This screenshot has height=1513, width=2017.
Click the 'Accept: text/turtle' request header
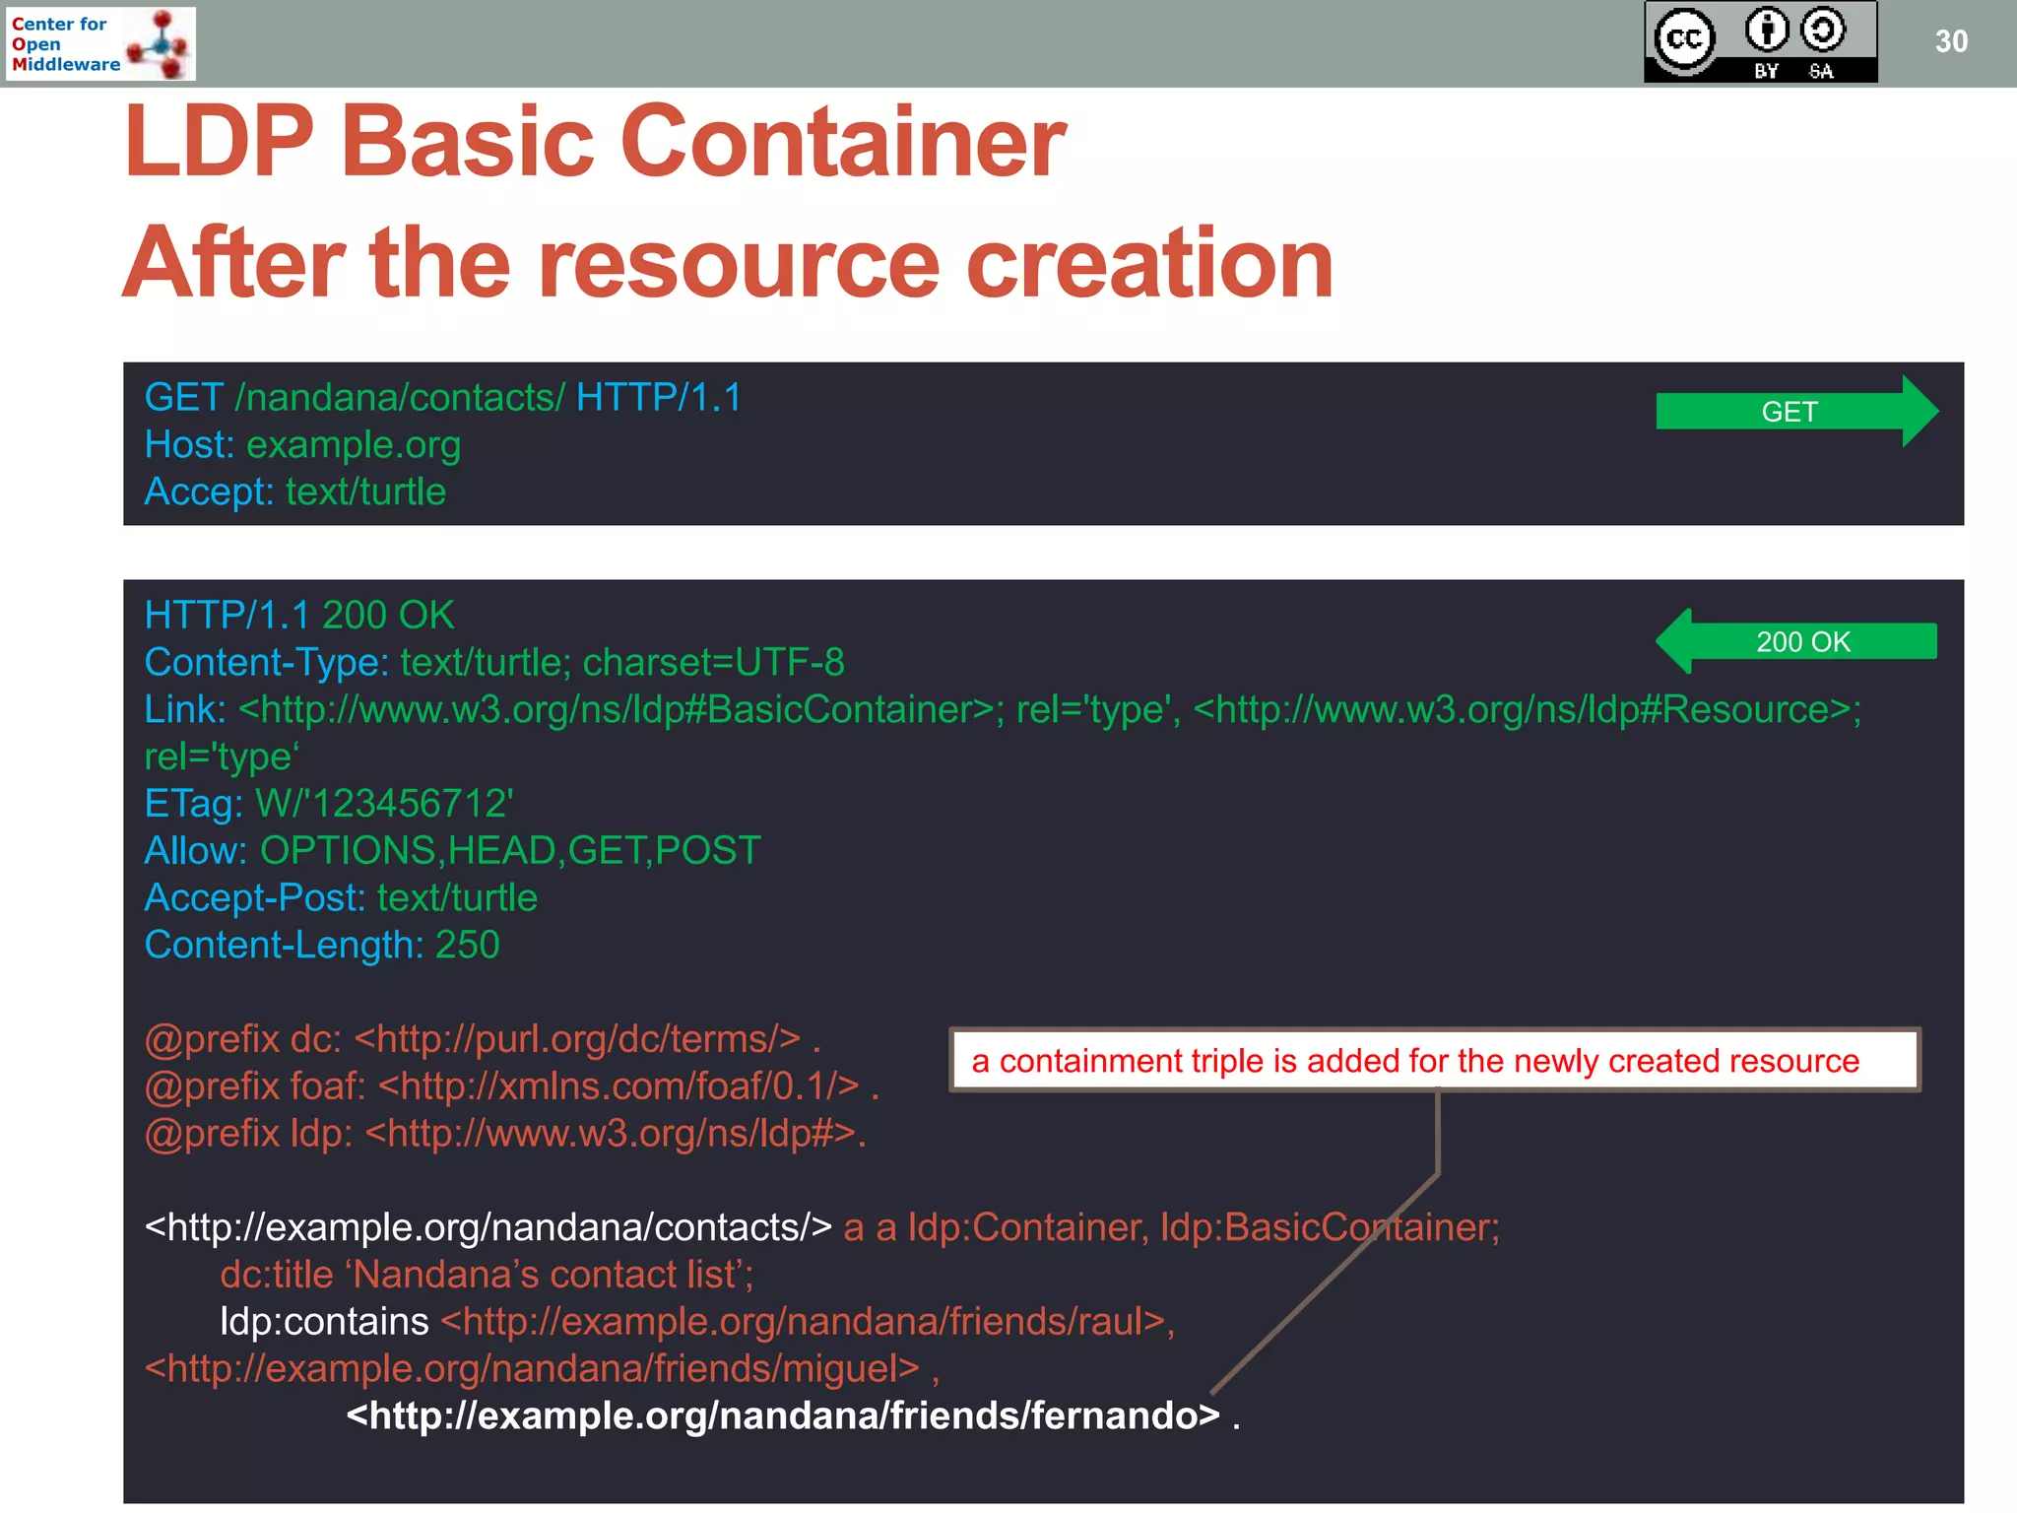(x=295, y=492)
